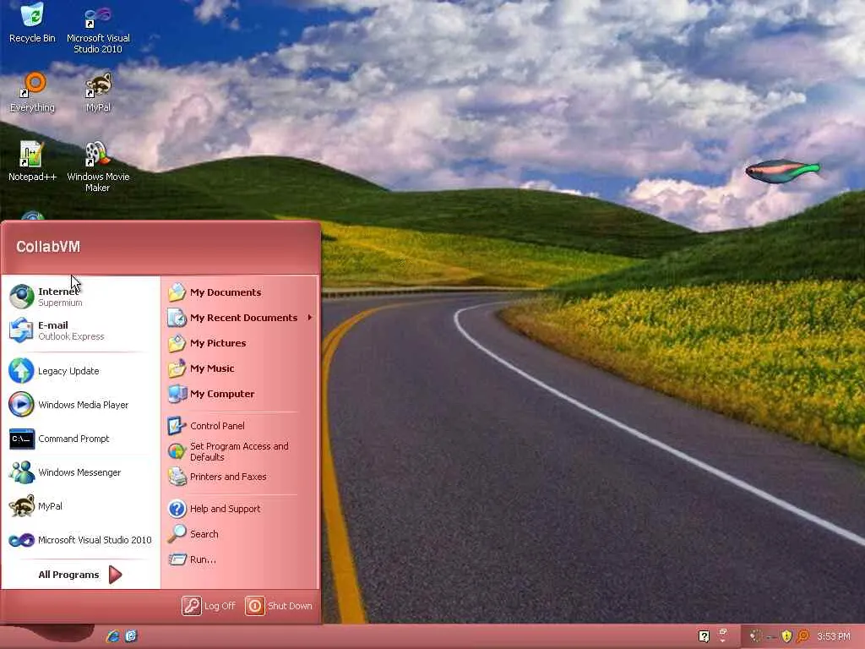Open Printers and Faxes

[x=240, y=477]
